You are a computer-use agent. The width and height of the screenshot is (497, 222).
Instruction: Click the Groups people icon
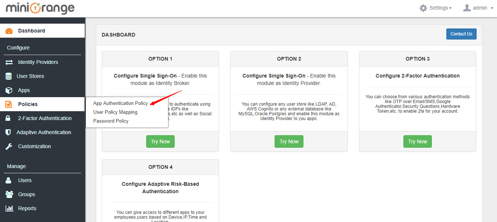9,195
